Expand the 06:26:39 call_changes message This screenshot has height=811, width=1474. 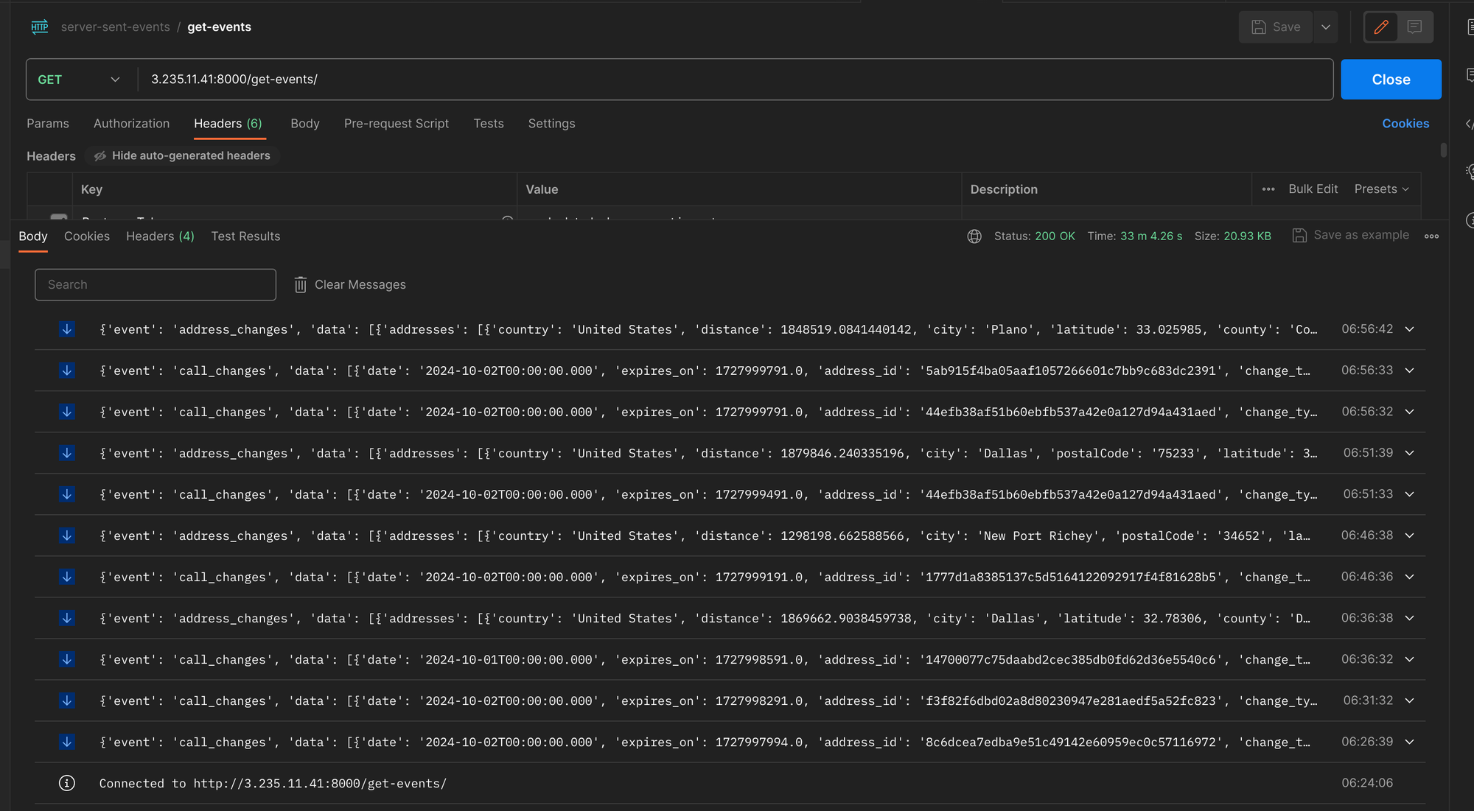point(1409,742)
